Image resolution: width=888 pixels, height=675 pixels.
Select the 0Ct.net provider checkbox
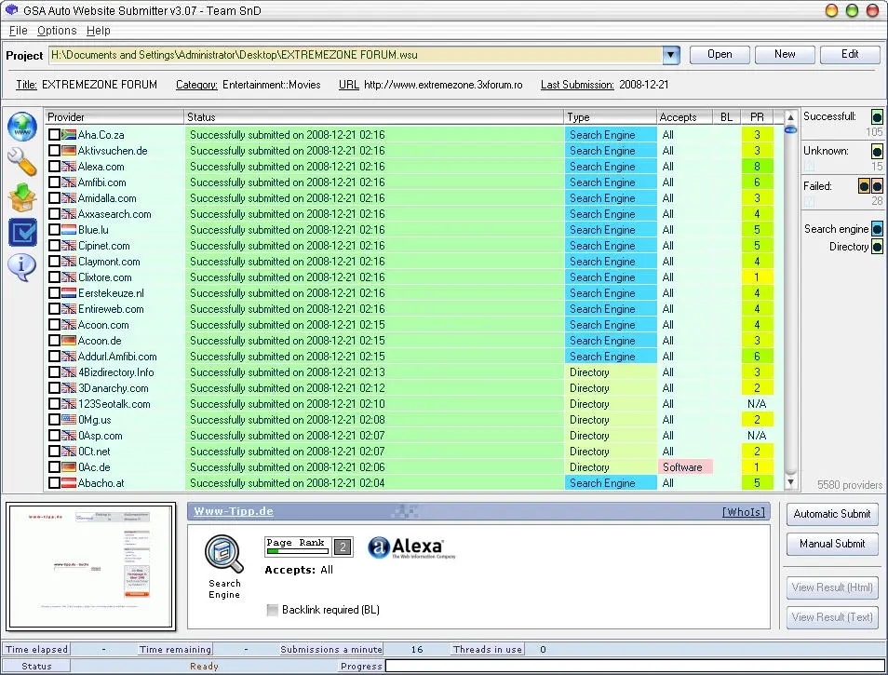[54, 452]
